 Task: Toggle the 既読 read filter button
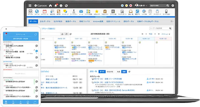[124, 72]
